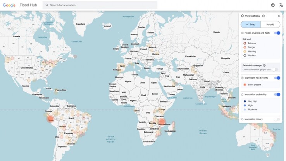Image resolution: width=286 pixels, height=161 pixels.
Task: Switch to the Hybrid map view
Action: pos(270,24)
